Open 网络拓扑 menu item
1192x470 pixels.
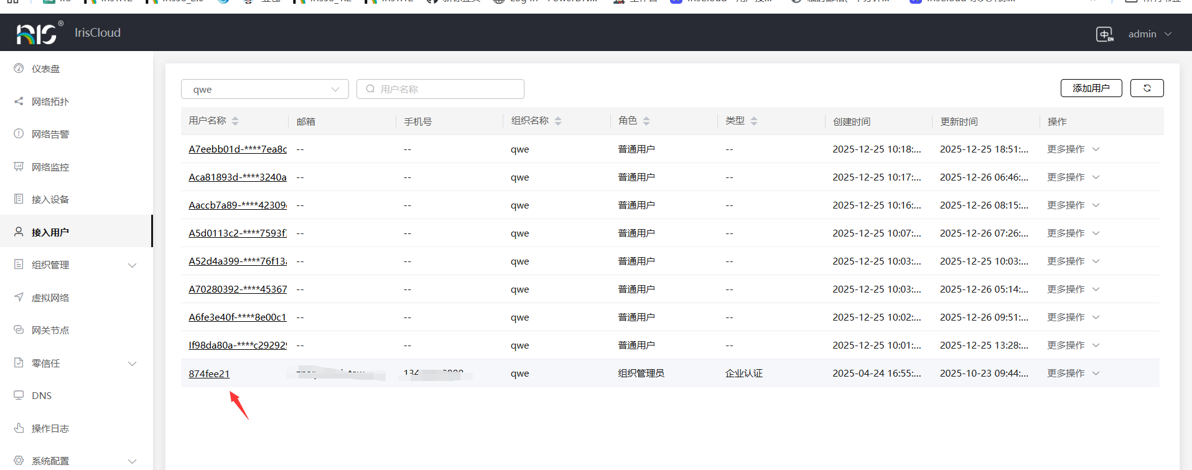[76, 101]
